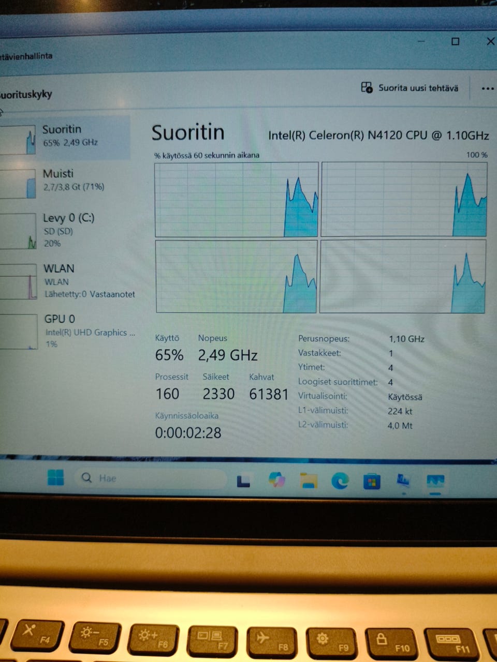
Task: Close the Task Manager window
Action: (490, 41)
